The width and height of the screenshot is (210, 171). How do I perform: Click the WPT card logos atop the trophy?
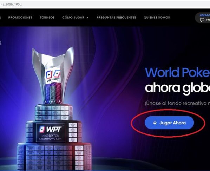point(53,76)
